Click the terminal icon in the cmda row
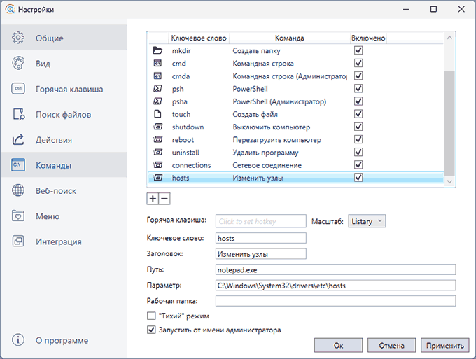The height and width of the screenshot is (359, 476). pyautogui.click(x=157, y=76)
